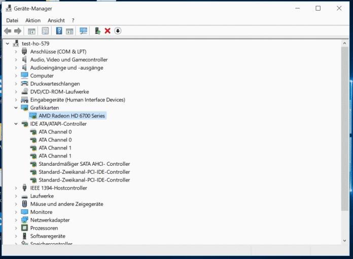Screen dimensions: 353x259
Task: Open the Ansicht menu
Action: [56, 20]
